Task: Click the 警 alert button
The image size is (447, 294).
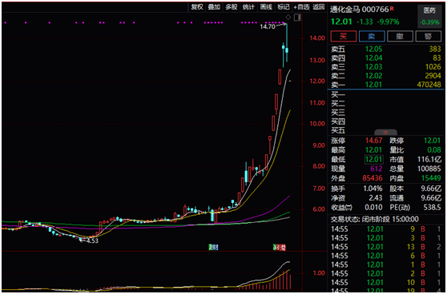Action: tap(429, 36)
